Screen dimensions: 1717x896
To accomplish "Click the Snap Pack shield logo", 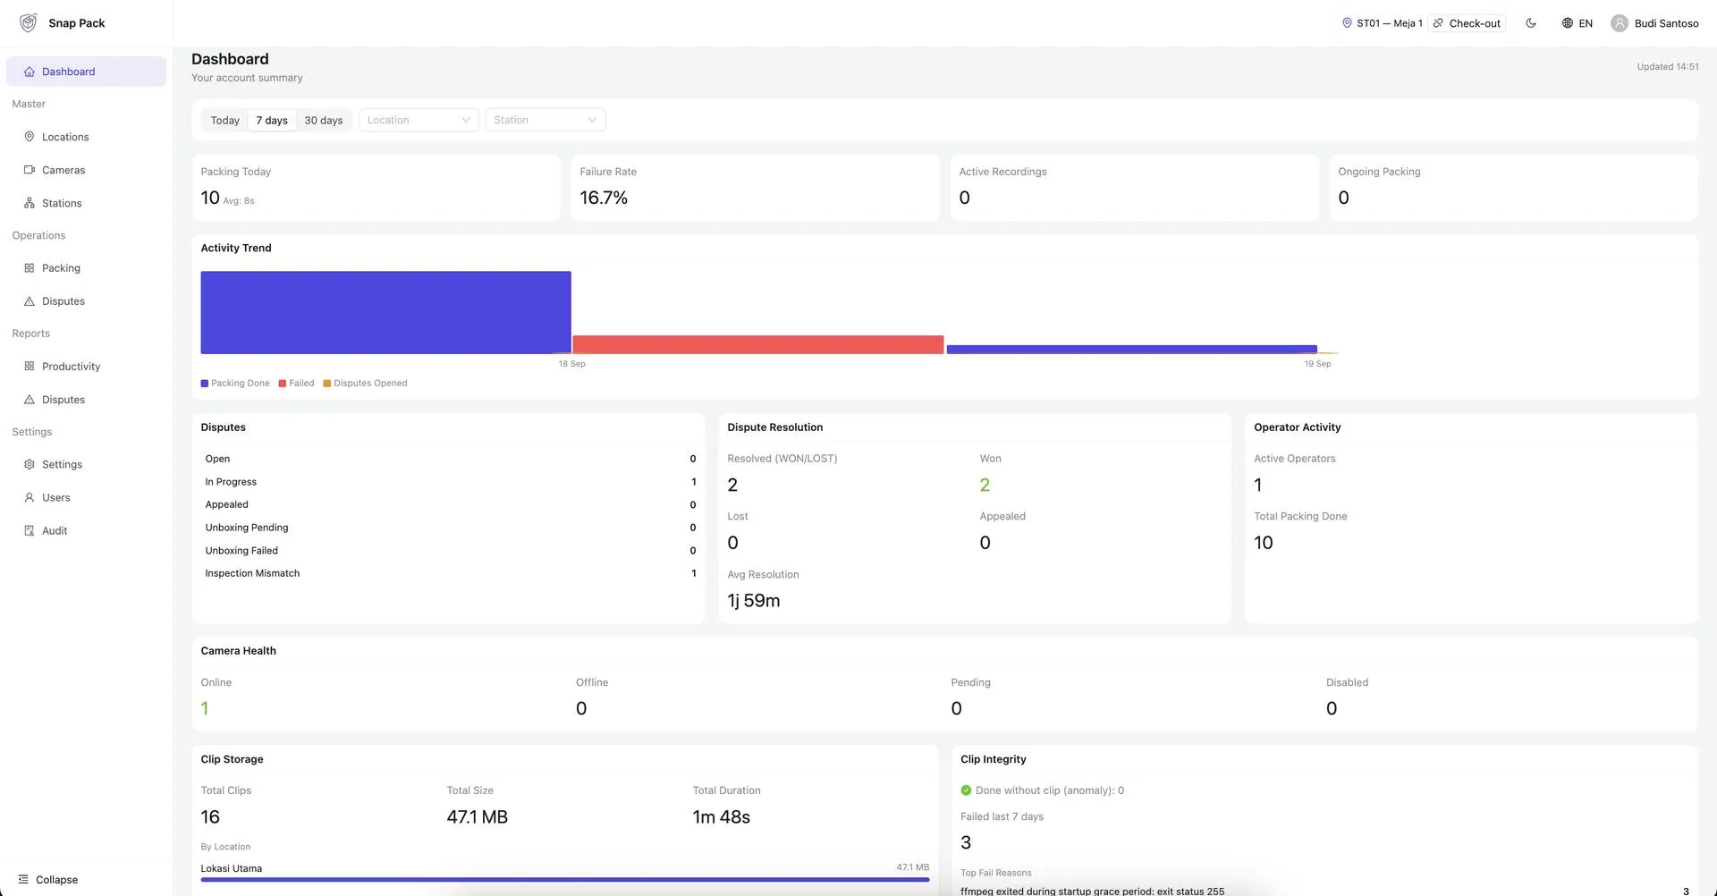I will point(29,23).
